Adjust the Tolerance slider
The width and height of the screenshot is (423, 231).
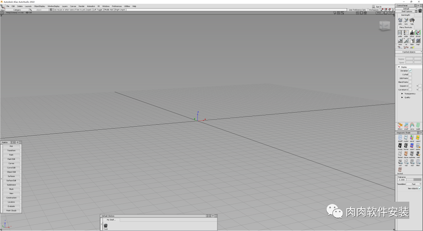click(414, 179)
